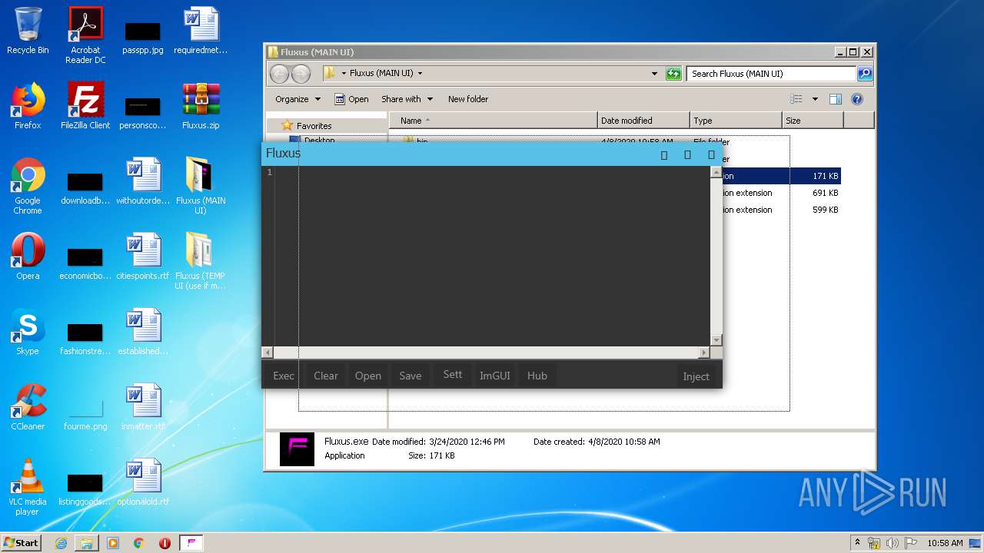Save the script in Fluxus

411,376
